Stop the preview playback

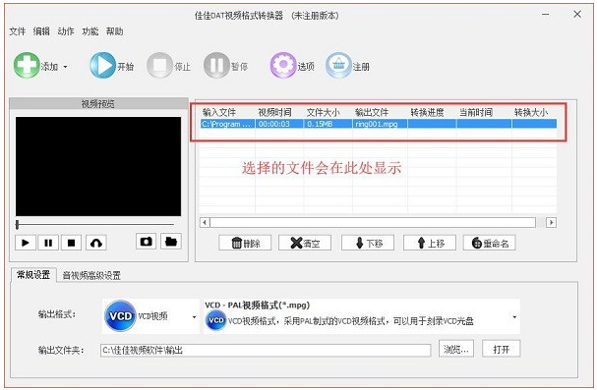pyautogui.click(x=71, y=243)
